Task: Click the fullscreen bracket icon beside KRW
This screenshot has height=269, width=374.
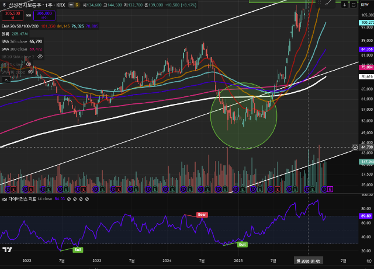Action: click(x=353, y=5)
